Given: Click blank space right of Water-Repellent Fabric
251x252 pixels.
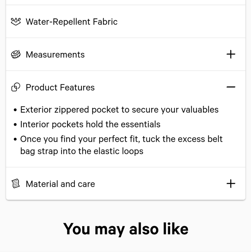Looking at the screenshot, I should point(181,21).
